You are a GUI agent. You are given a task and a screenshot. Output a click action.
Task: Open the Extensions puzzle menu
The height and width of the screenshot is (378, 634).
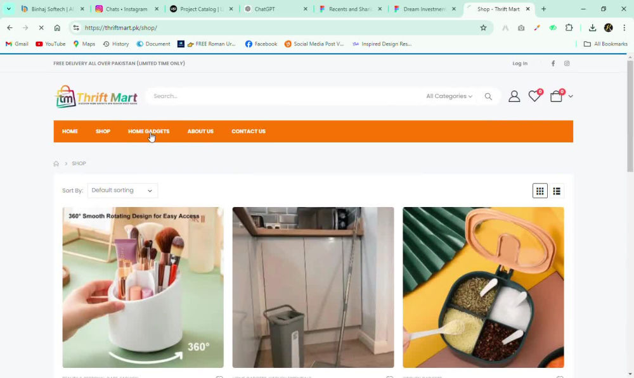pos(569,28)
